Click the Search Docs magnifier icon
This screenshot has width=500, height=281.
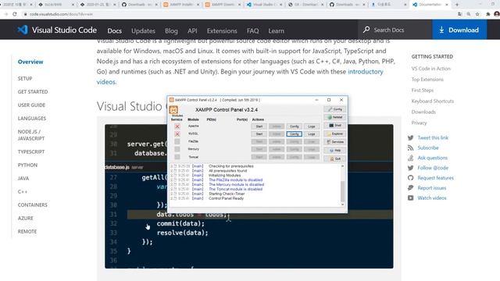[366, 30]
